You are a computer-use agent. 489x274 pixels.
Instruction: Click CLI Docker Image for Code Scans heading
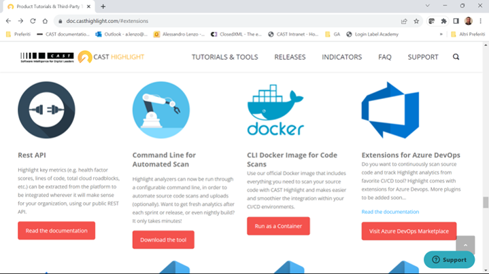pyautogui.click(x=292, y=159)
